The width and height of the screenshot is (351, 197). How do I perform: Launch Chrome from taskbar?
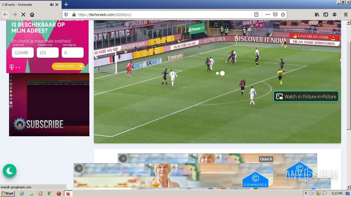point(50,193)
